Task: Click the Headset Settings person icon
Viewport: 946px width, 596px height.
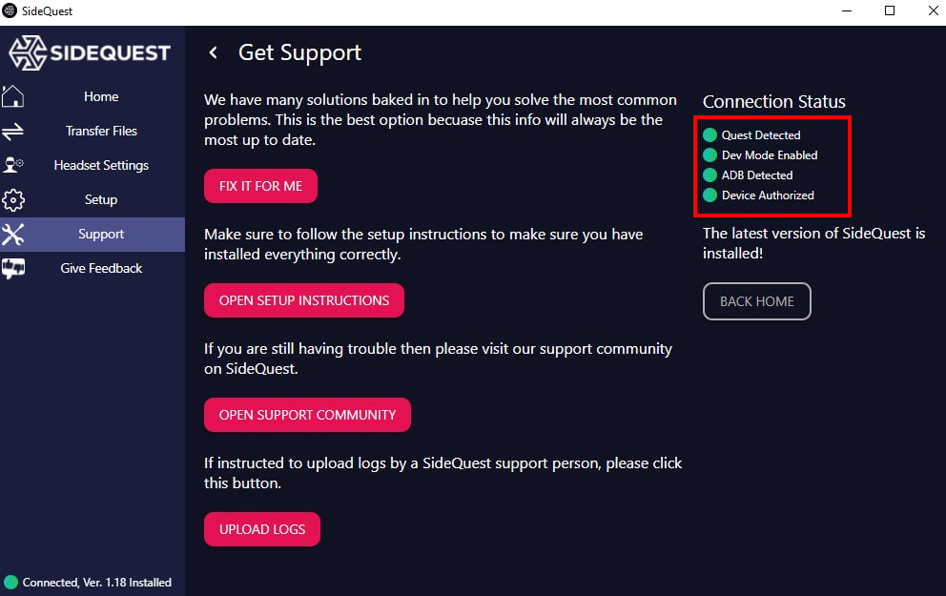Action: pos(13,165)
